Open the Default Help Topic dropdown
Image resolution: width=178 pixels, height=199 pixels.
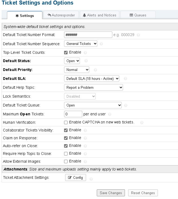tap(93, 87)
